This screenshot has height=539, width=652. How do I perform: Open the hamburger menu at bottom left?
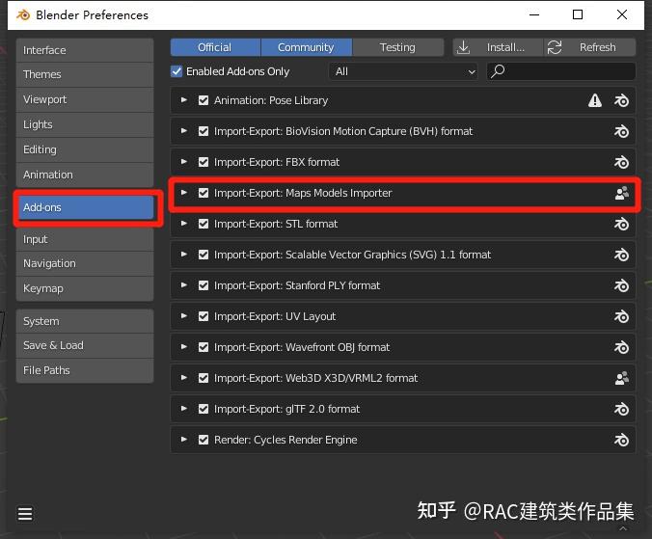pos(25,513)
